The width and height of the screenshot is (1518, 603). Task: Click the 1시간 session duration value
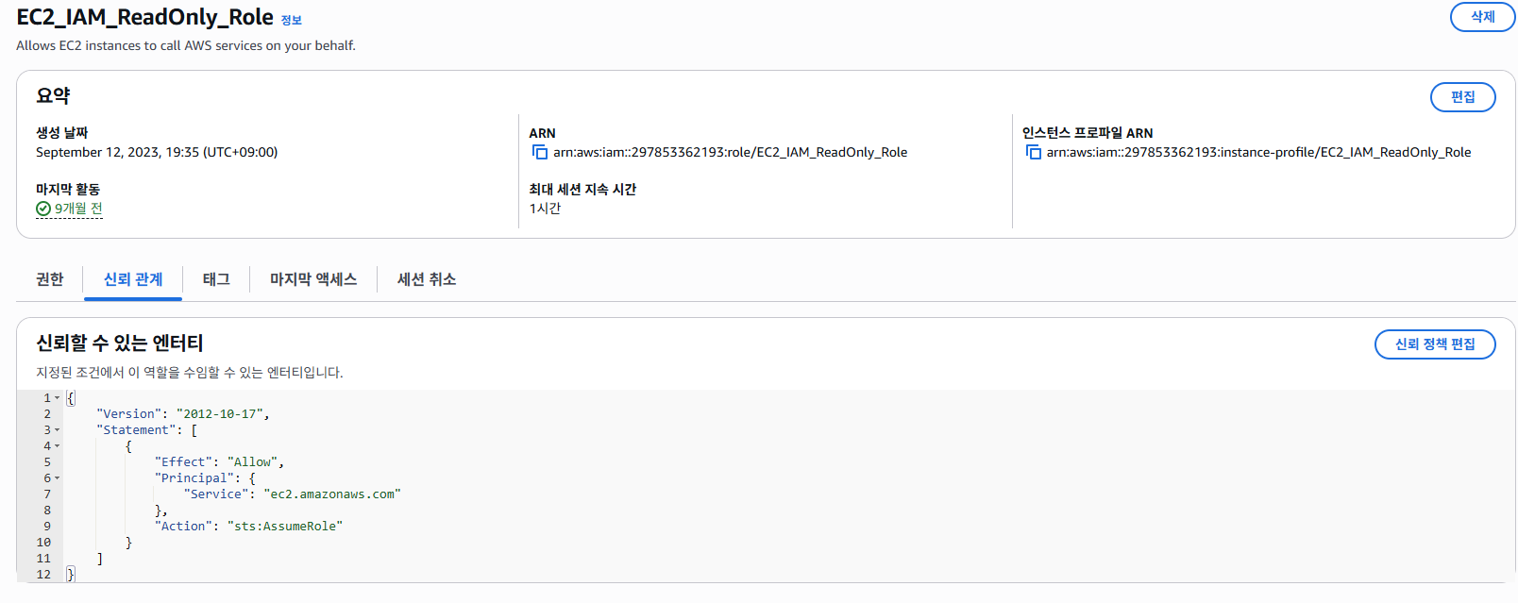click(545, 209)
